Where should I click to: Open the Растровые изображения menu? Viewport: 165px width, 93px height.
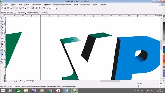[x=62, y=5]
